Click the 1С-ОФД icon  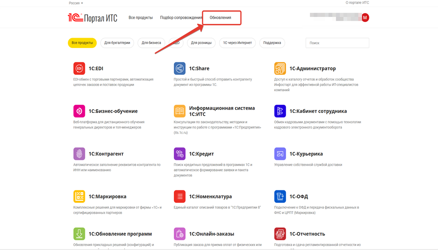pos(280,197)
